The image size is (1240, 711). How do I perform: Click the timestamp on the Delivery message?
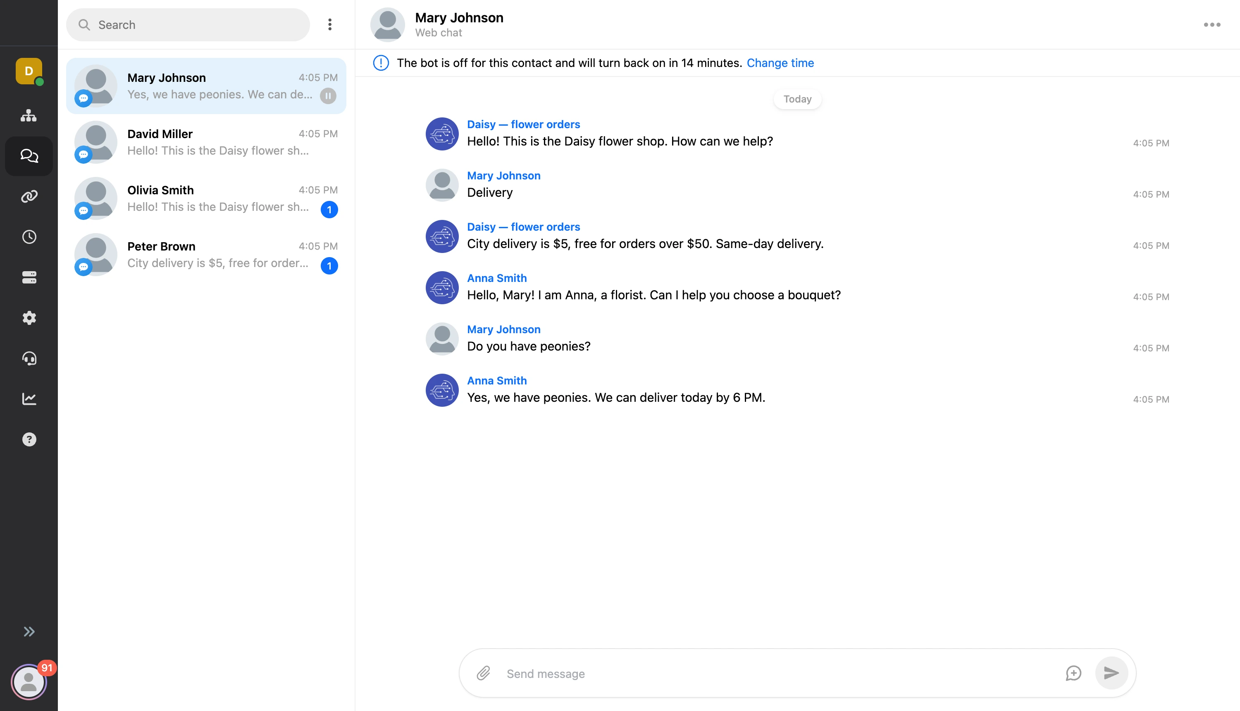click(x=1151, y=194)
